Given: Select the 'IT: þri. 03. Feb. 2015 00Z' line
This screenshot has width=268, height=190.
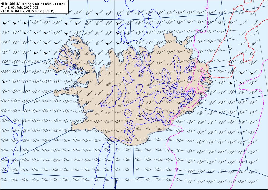Looking at the screenshot, I should [19, 8].
